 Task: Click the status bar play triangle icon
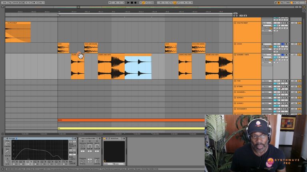[2, 169]
